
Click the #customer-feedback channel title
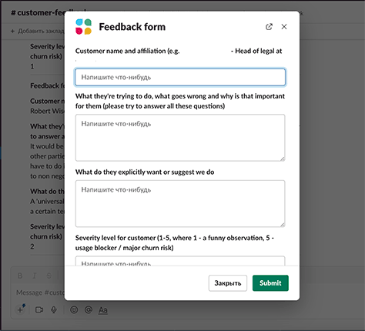[38, 12]
